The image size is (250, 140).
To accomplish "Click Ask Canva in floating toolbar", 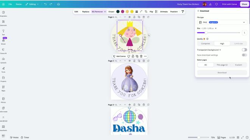I will coord(119,56).
